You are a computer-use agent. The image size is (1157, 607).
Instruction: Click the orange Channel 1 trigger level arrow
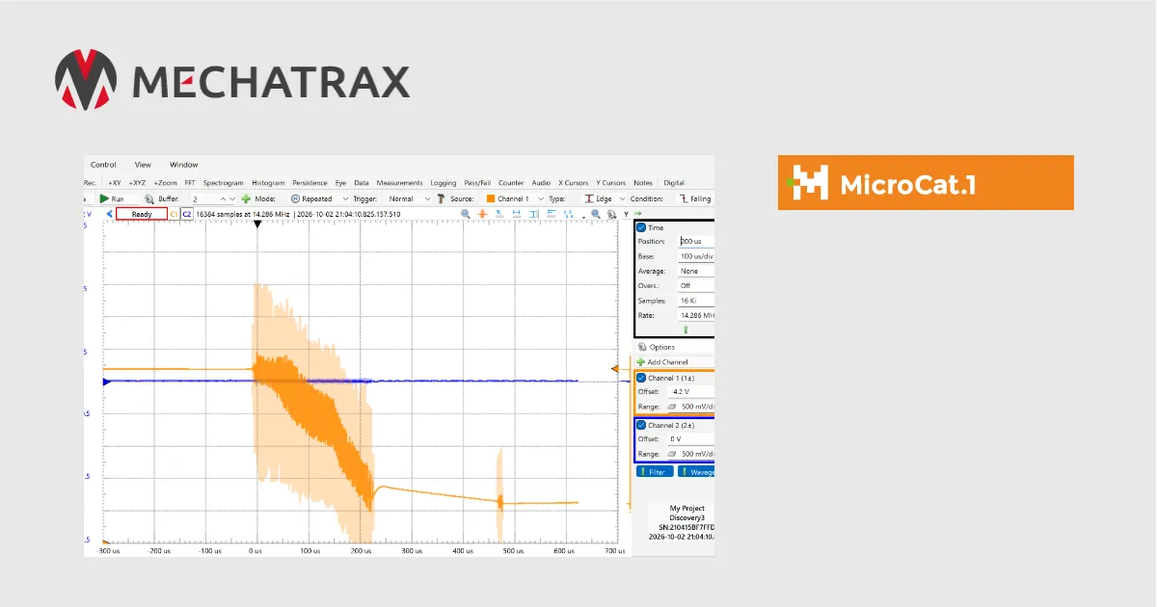[x=615, y=369]
